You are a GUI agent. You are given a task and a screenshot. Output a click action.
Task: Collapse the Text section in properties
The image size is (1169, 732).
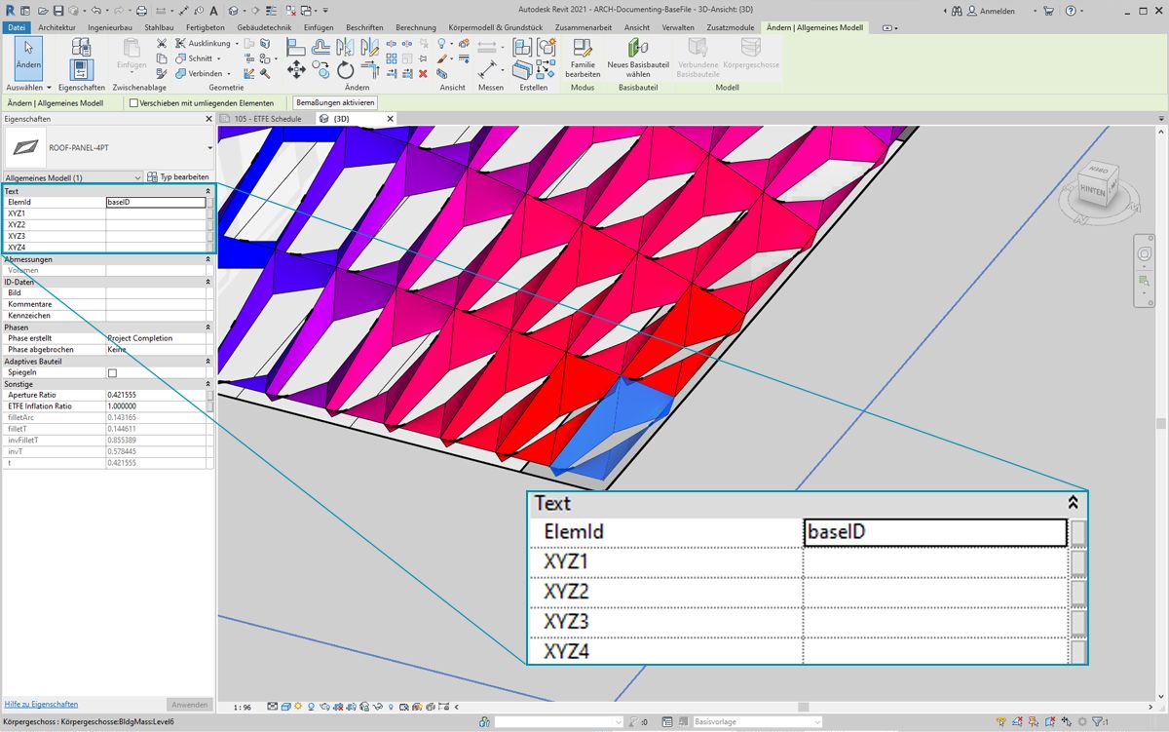coord(208,191)
